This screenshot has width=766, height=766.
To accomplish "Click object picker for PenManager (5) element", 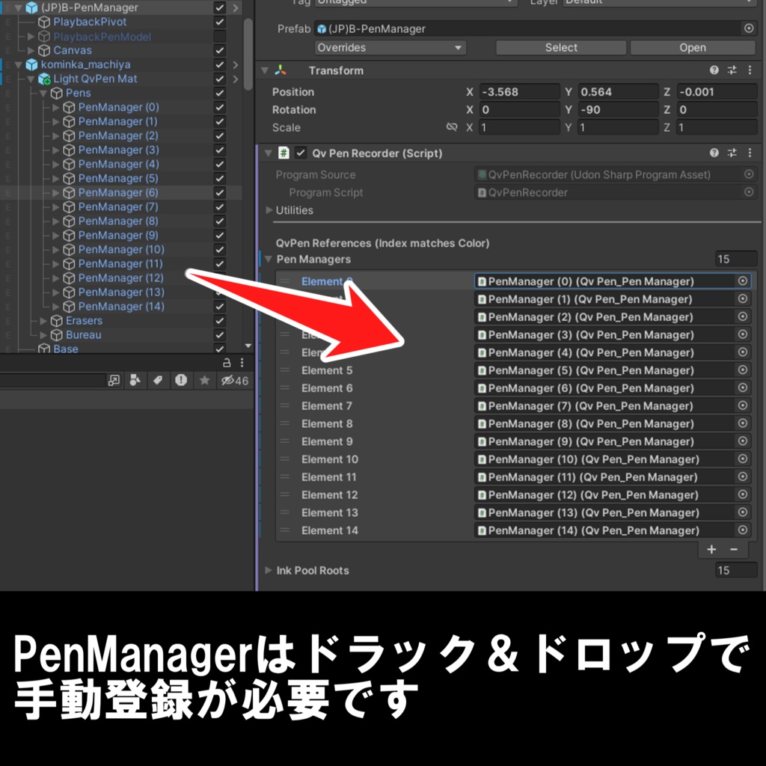I will (743, 370).
